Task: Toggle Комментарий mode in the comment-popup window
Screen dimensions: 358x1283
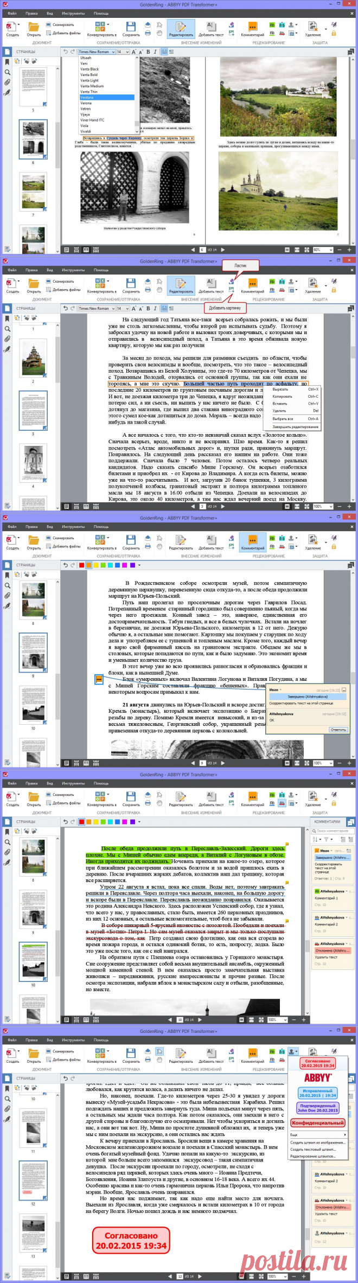Action: [x=252, y=541]
